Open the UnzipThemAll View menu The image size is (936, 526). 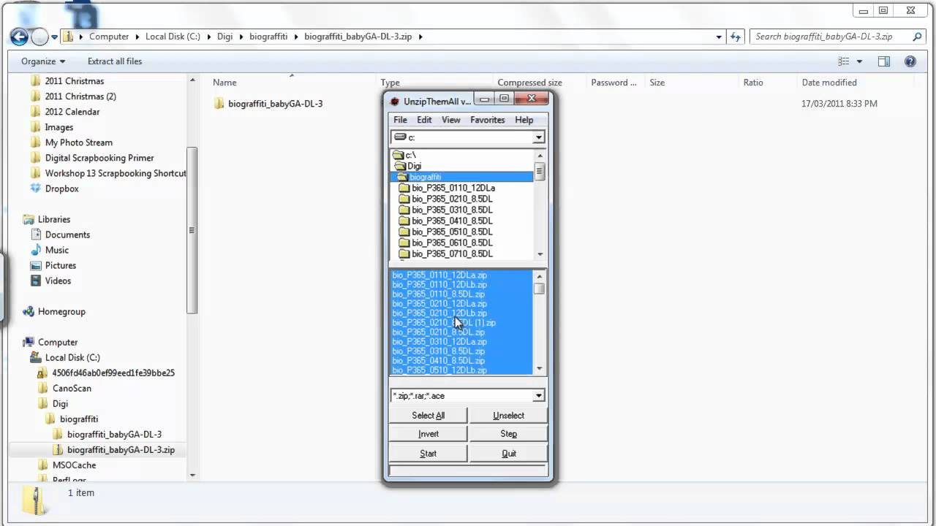pos(451,120)
